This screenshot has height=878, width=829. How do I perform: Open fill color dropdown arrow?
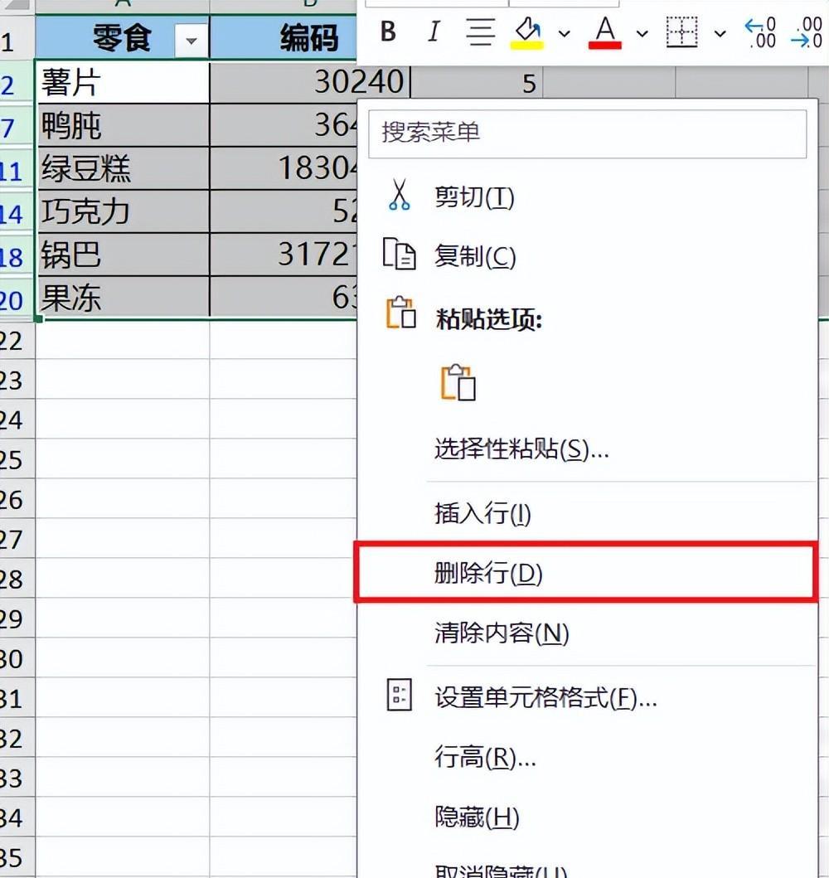pyautogui.click(x=565, y=34)
